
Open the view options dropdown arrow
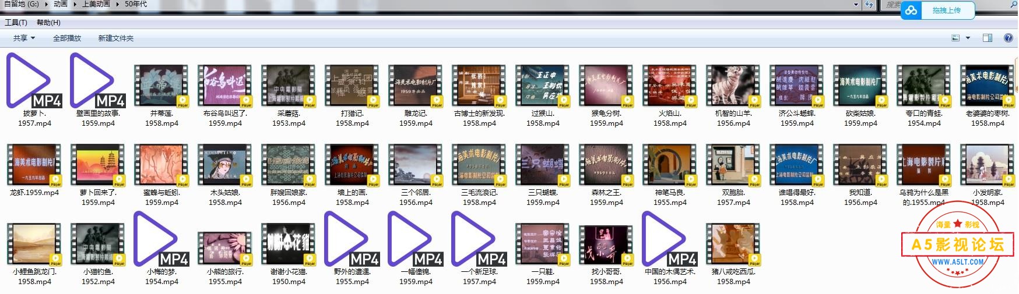pos(968,38)
